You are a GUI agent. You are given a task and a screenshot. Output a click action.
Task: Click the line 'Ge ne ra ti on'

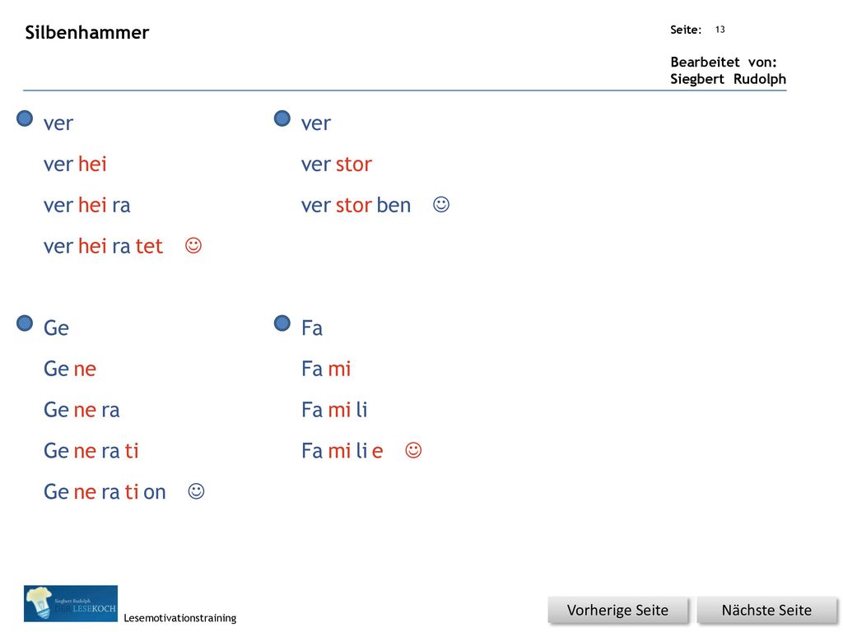(105, 492)
